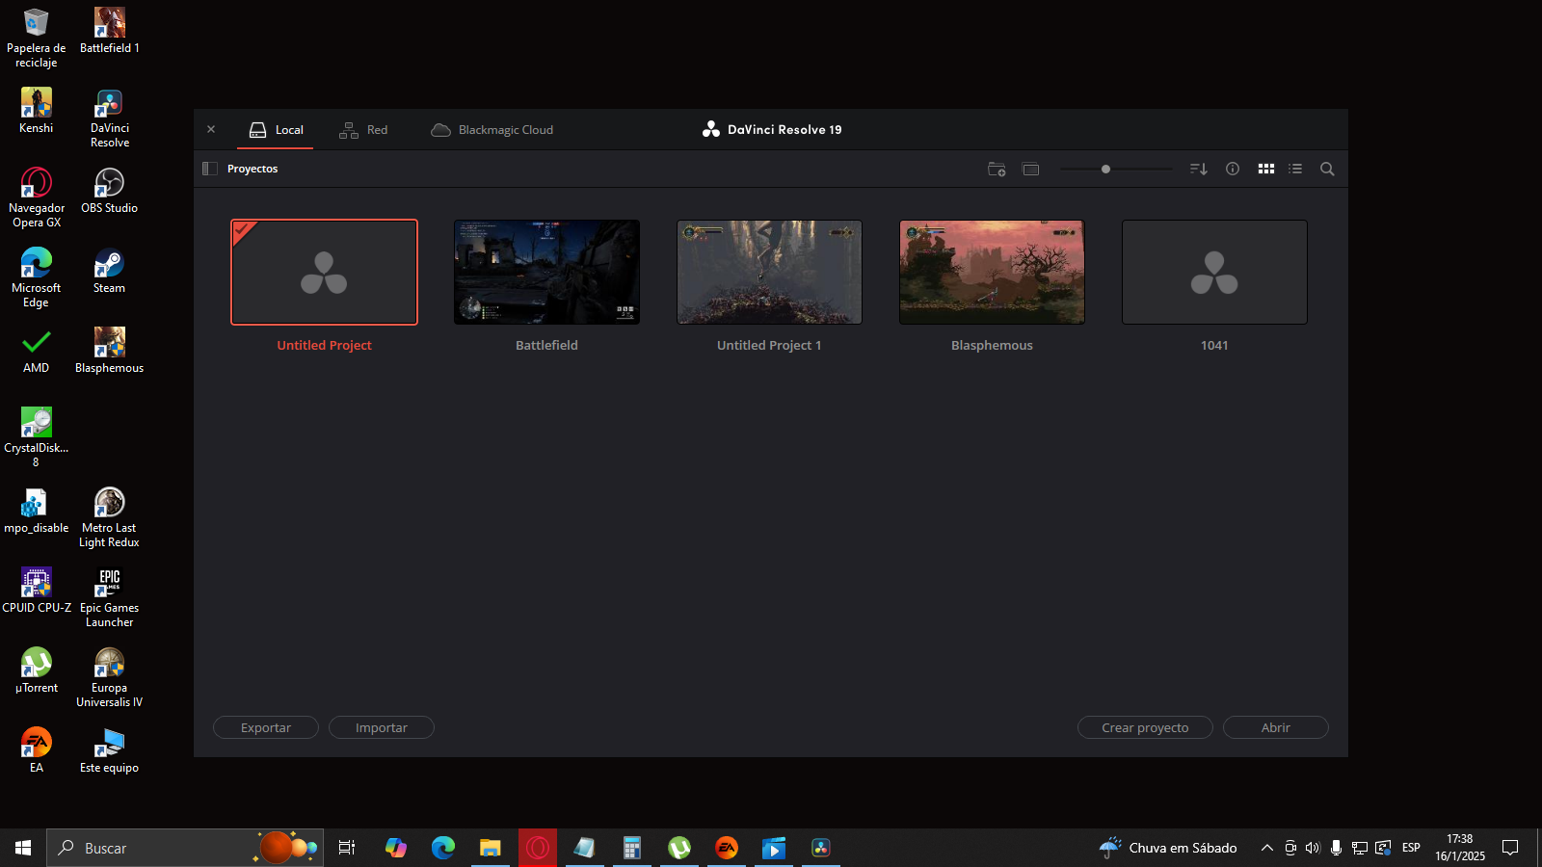Image resolution: width=1542 pixels, height=867 pixels.
Task: Open OBS Studio desktop icon
Action: (x=109, y=189)
